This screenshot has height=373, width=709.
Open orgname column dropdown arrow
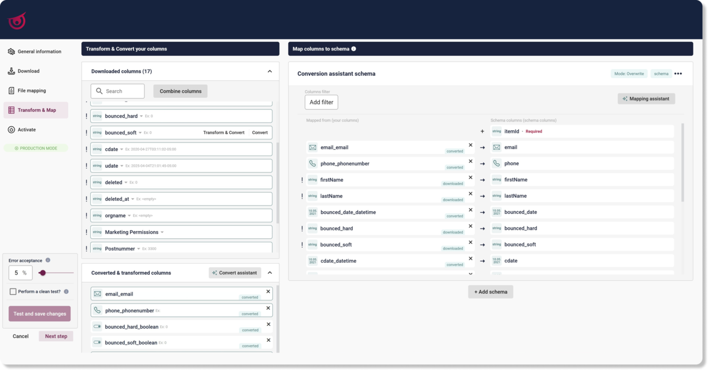click(x=129, y=216)
